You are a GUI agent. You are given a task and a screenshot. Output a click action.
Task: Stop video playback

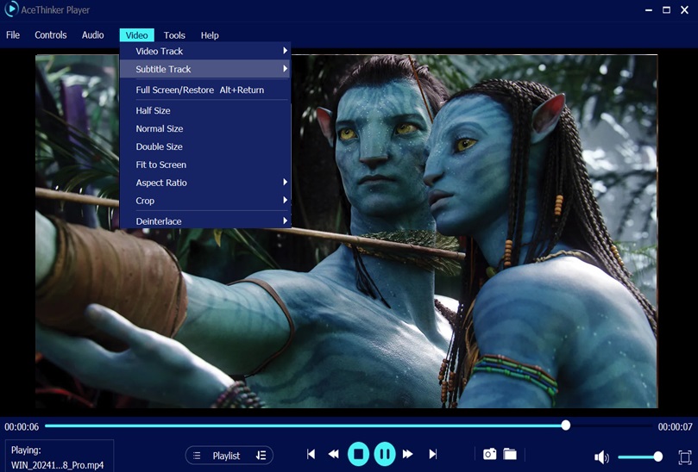pyautogui.click(x=358, y=454)
